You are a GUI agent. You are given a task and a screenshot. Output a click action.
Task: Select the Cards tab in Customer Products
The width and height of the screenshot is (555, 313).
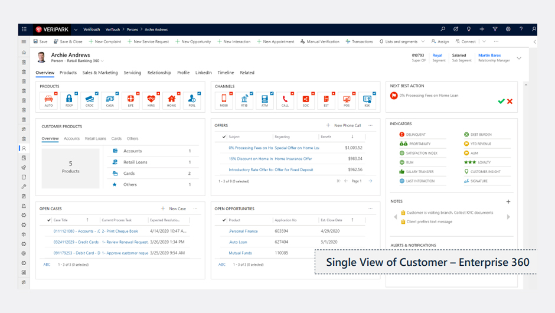pyautogui.click(x=116, y=138)
